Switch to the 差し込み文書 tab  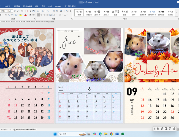[28, 6]
